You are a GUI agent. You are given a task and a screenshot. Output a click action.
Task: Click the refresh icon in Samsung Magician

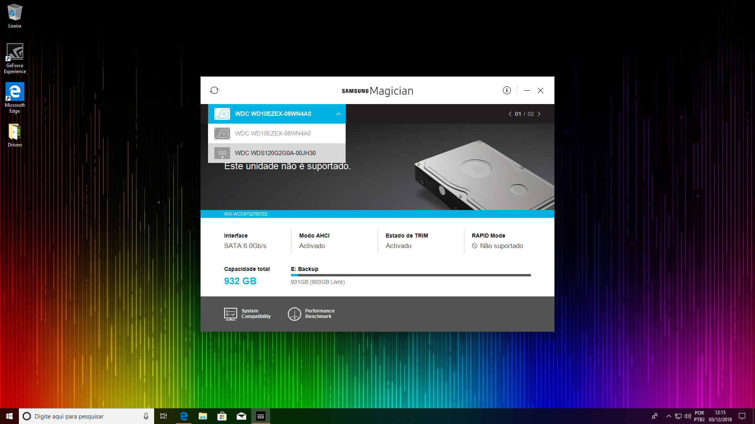214,90
